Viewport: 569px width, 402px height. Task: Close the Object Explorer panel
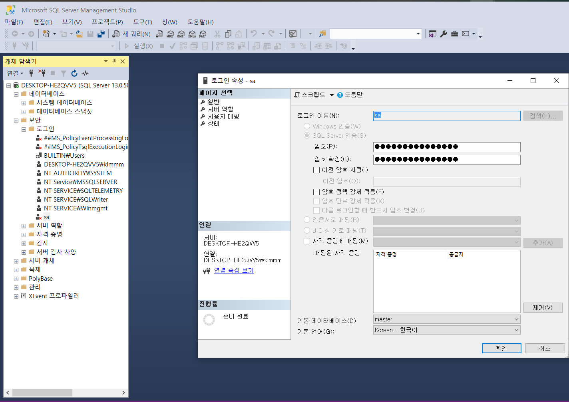tap(123, 61)
